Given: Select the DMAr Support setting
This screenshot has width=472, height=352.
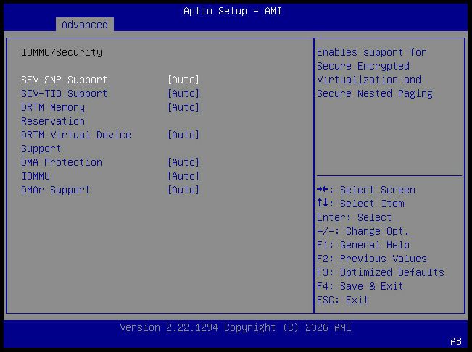Looking at the screenshot, I should 110,190.
